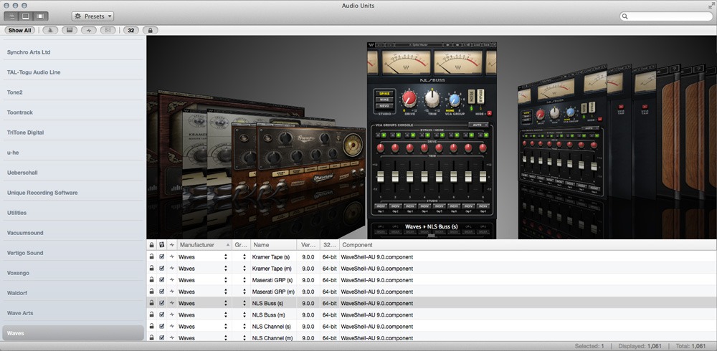Viewport: 717px width, 351px height.
Task: Sort by the Name column header
Action: click(273, 245)
